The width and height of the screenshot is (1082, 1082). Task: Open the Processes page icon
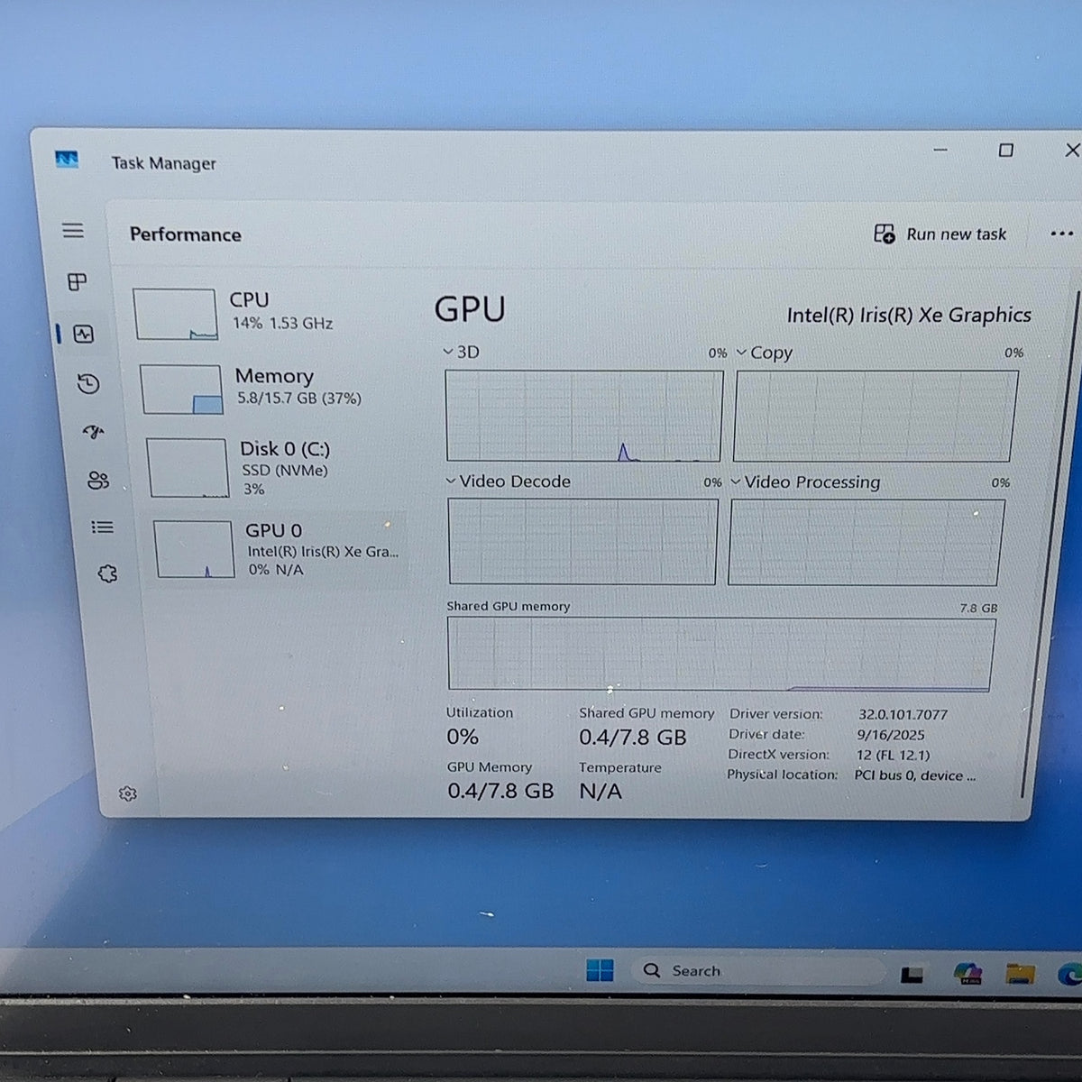[78, 282]
